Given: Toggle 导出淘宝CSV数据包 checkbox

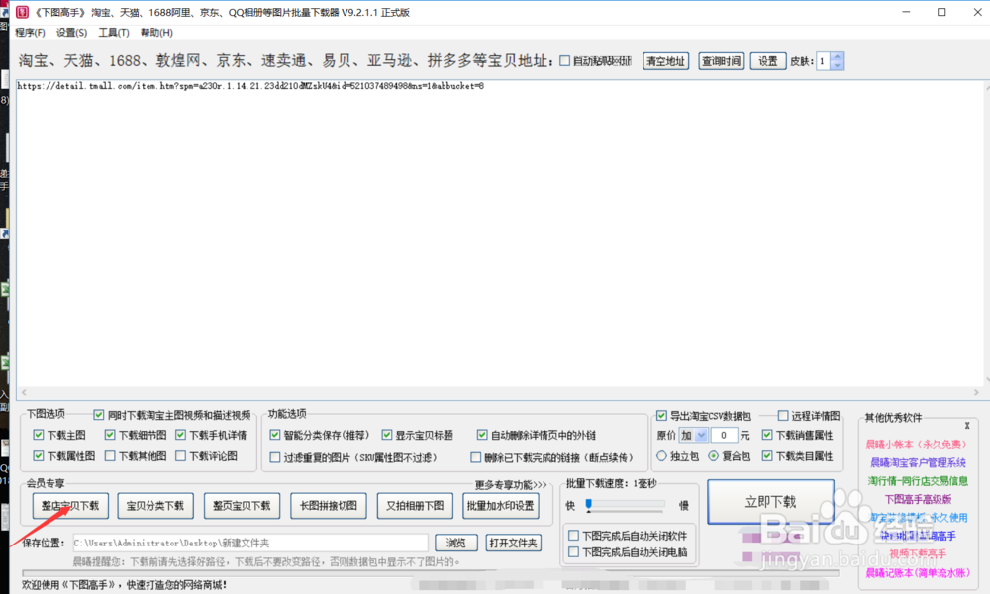Looking at the screenshot, I should 661,416.
